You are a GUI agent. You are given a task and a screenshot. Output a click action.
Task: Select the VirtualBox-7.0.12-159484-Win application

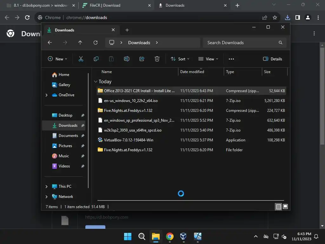(x=191, y=140)
